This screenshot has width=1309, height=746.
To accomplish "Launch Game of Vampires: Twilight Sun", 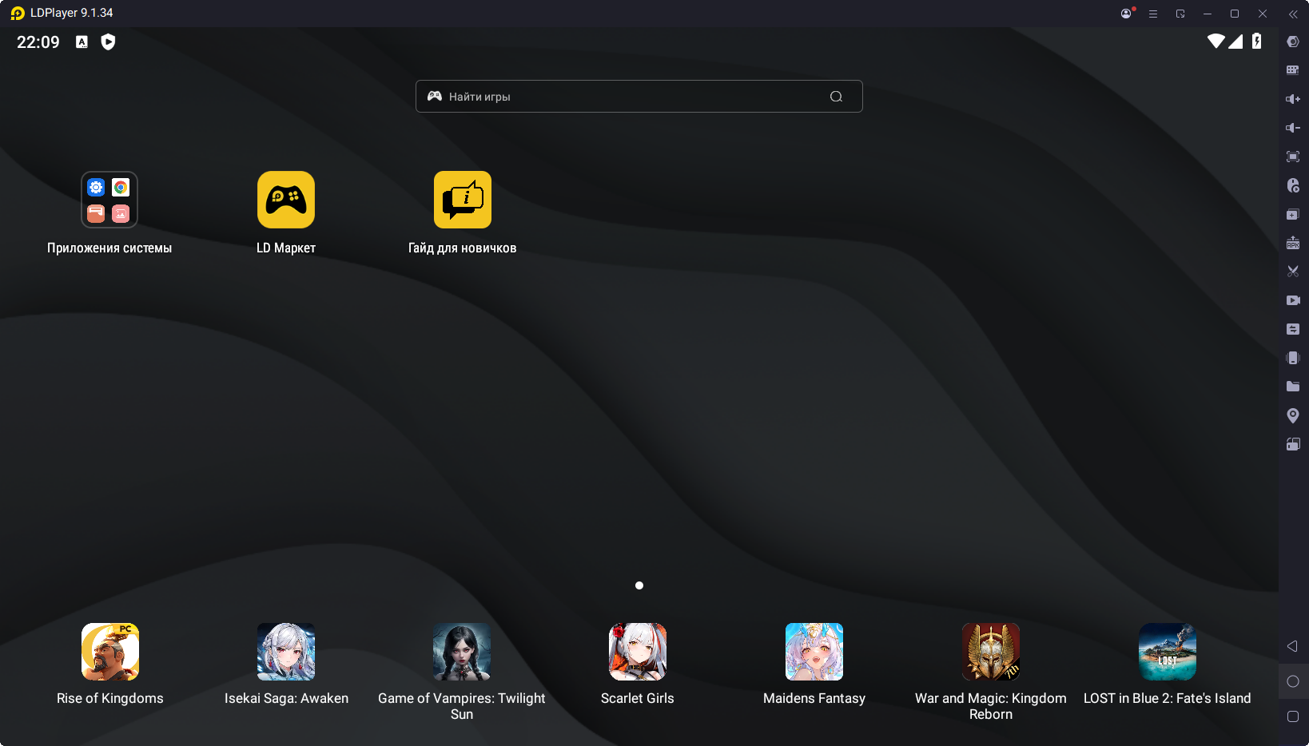I will [x=462, y=652].
